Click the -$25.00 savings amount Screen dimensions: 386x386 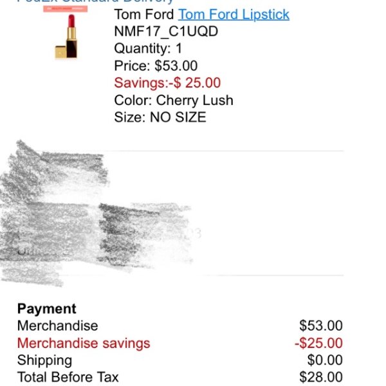click(x=319, y=343)
